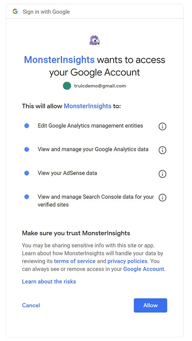Viewport: 192px width, 341px height.
Task: Click blue bullet beside View your AdSense data
Action: [27, 173]
